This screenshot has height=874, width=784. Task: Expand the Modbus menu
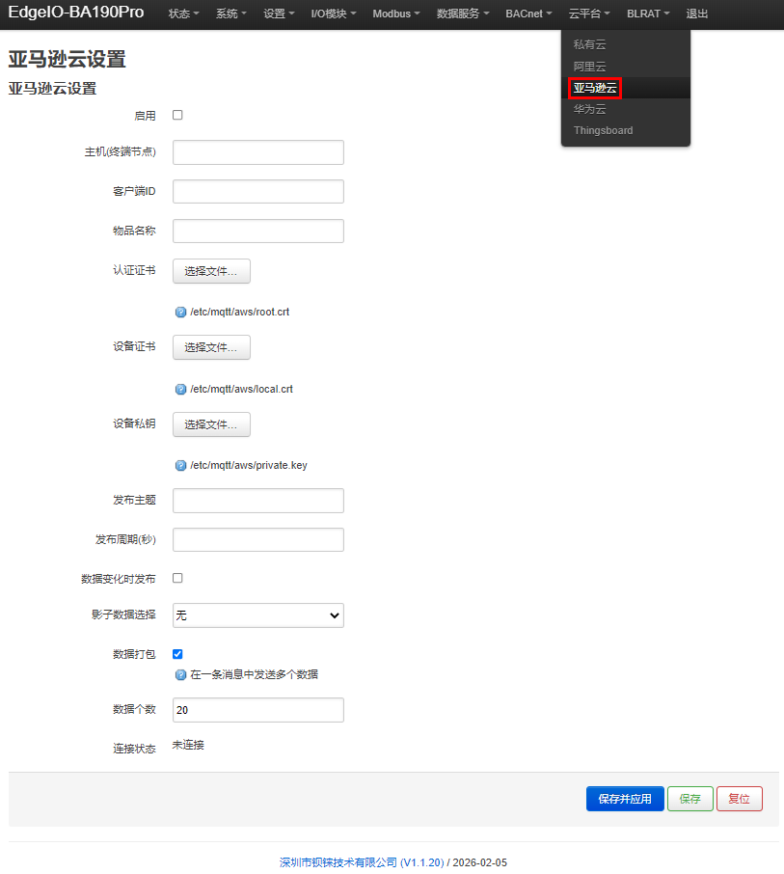click(x=396, y=14)
